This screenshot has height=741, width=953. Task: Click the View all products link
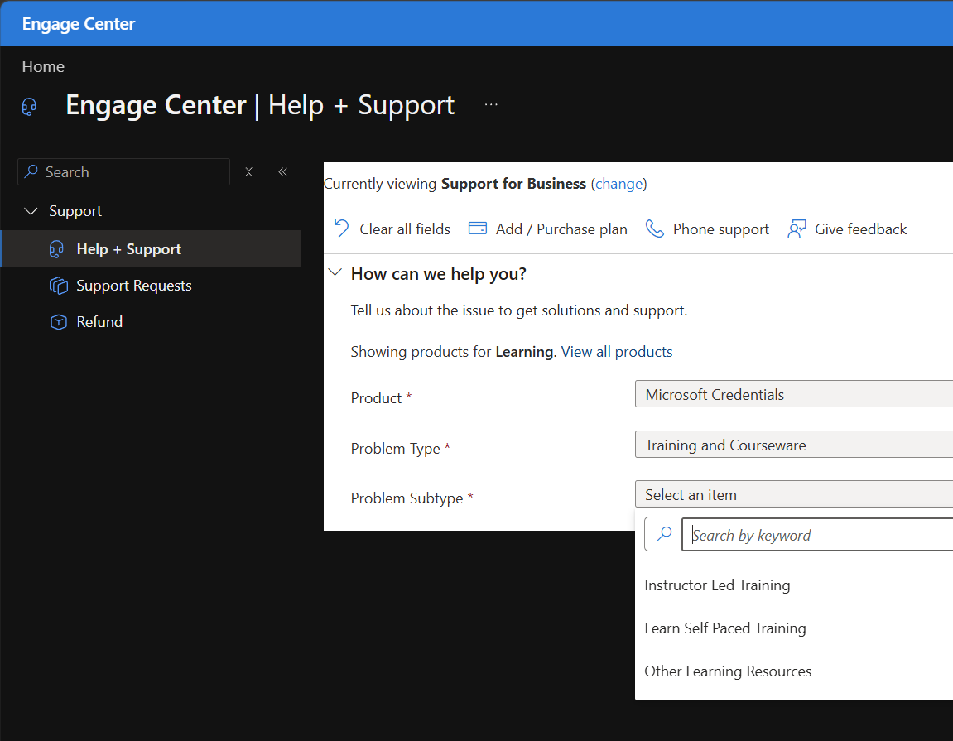click(x=616, y=351)
